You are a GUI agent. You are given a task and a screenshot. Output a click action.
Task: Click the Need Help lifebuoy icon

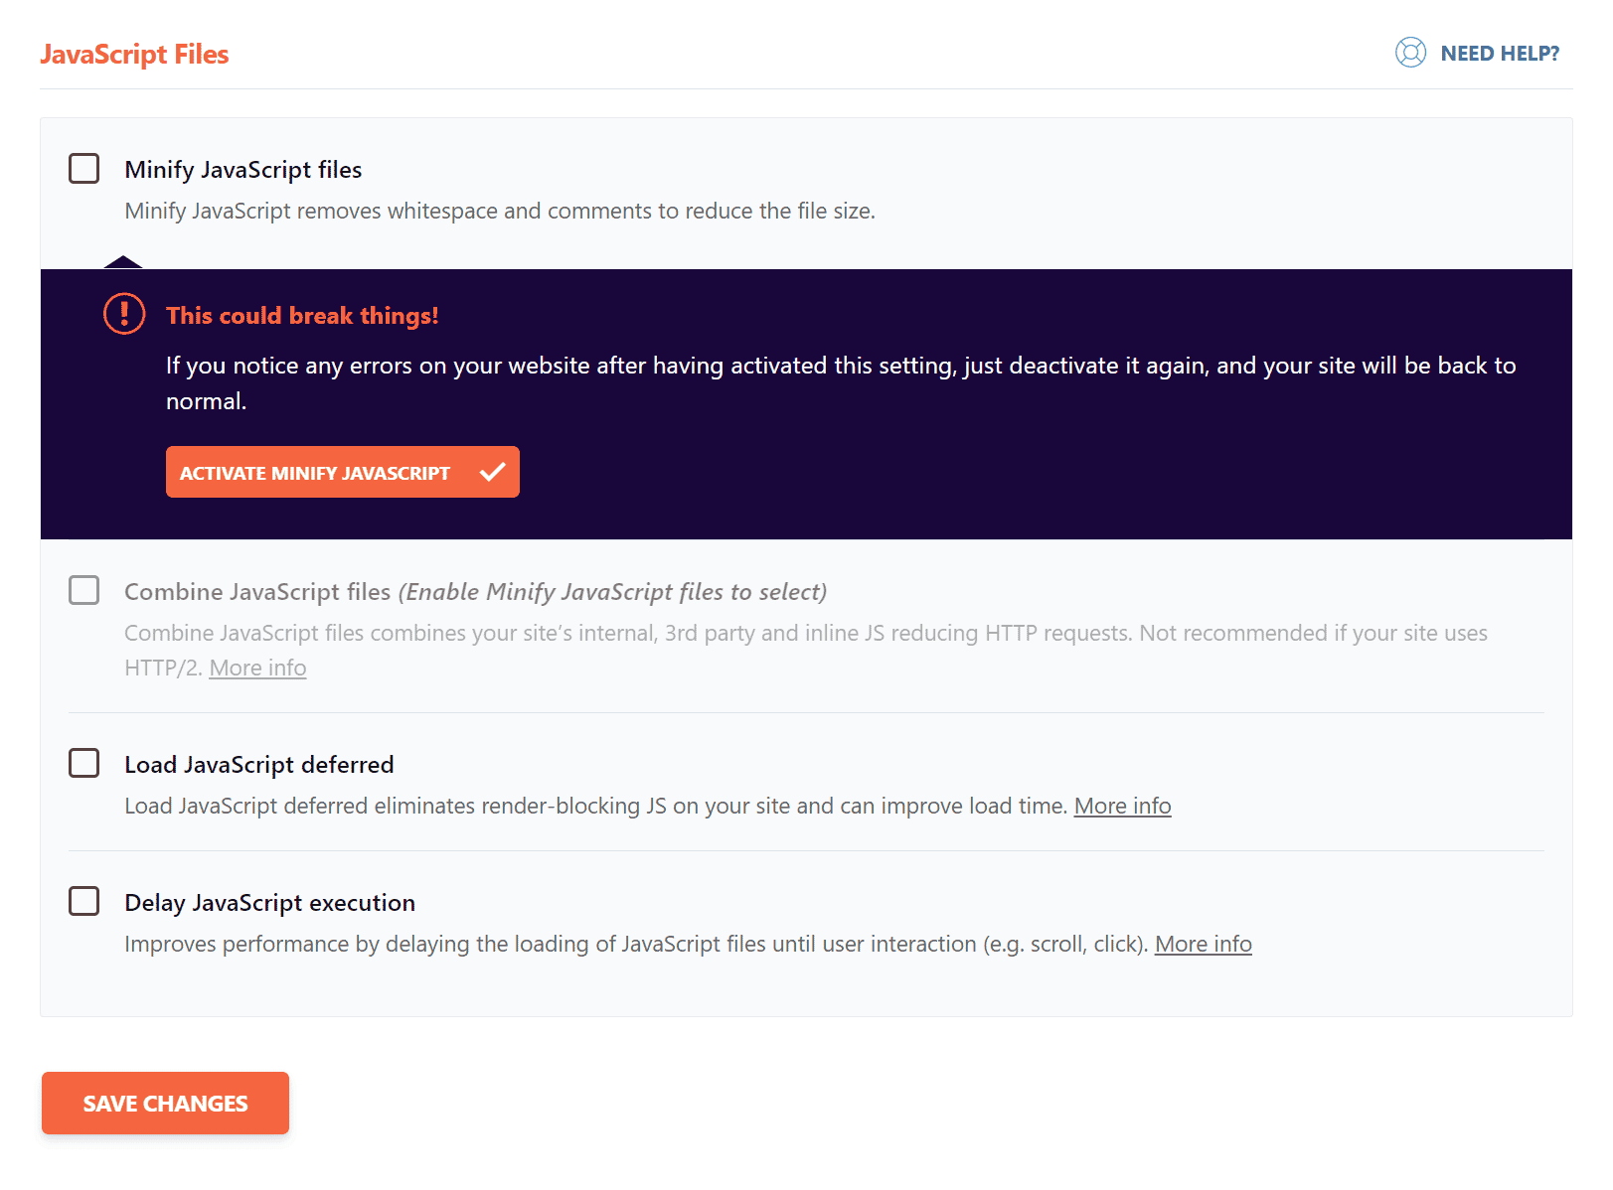(x=1410, y=52)
